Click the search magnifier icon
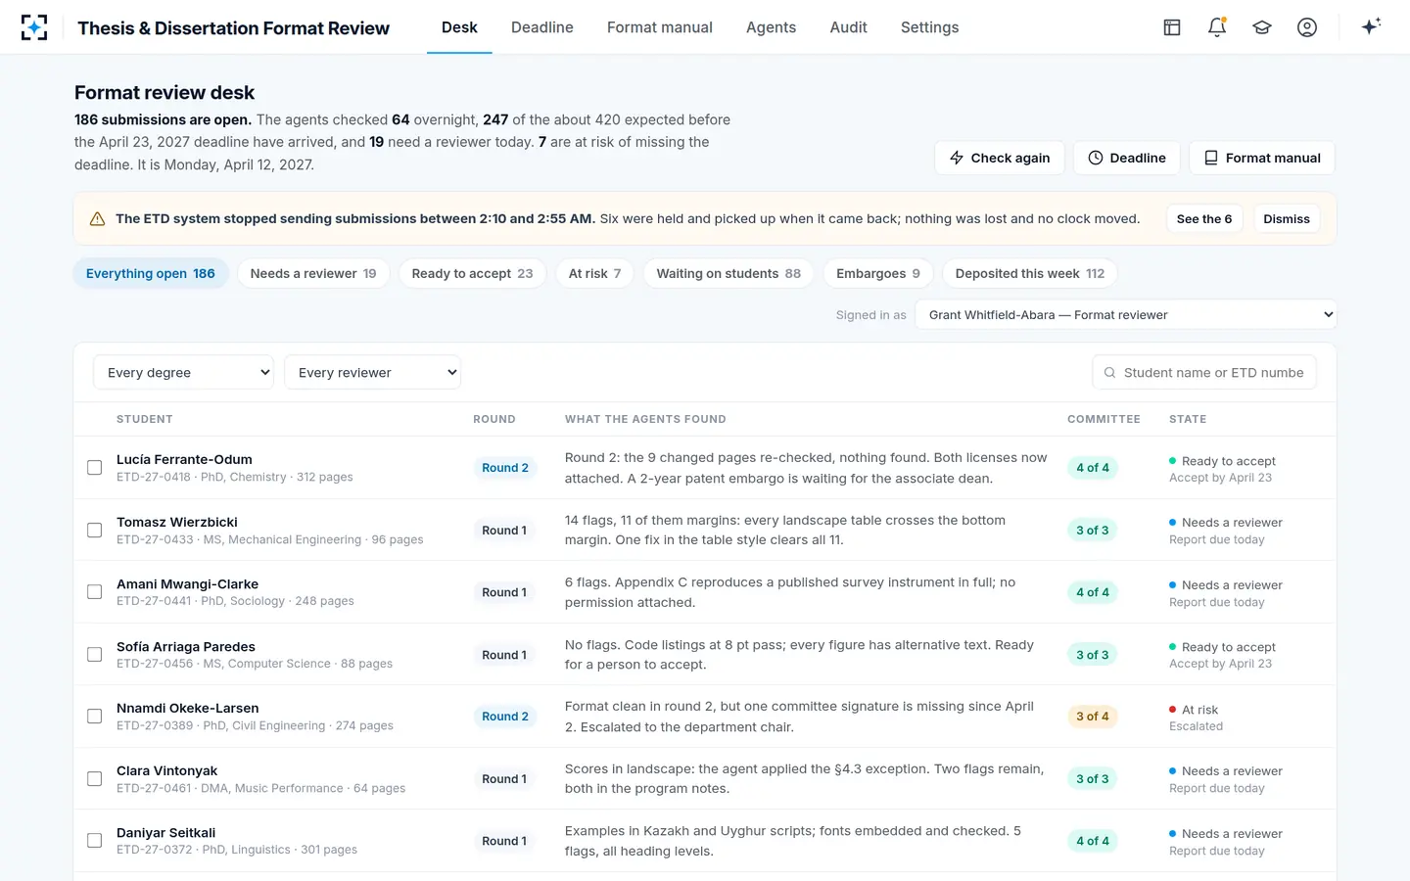The image size is (1410, 881). 1109,373
